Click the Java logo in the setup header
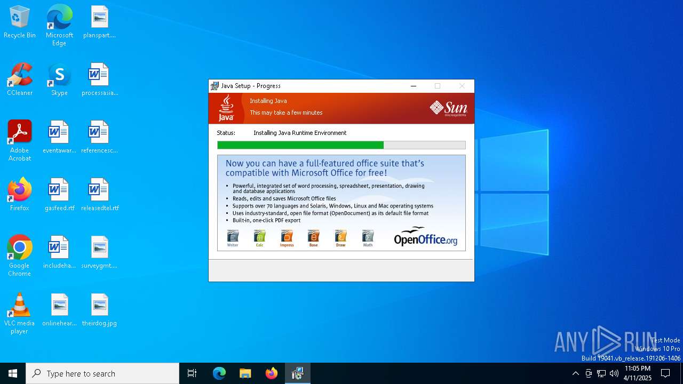Image resolution: width=683 pixels, height=384 pixels. [226, 108]
